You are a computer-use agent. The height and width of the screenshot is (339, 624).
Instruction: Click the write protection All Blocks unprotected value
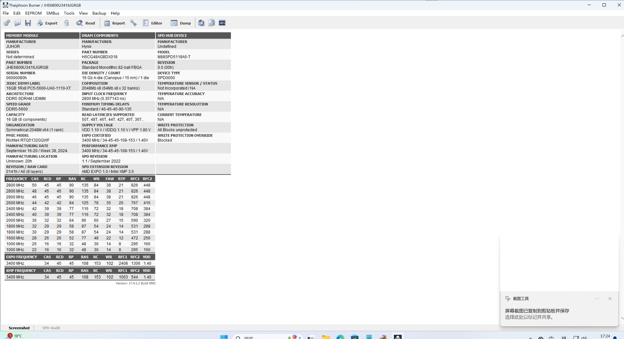pyautogui.click(x=177, y=130)
